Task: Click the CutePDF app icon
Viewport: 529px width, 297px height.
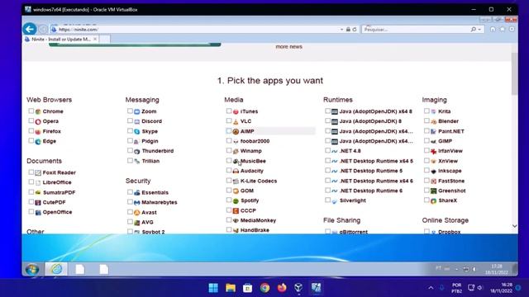Action: coord(38,202)
